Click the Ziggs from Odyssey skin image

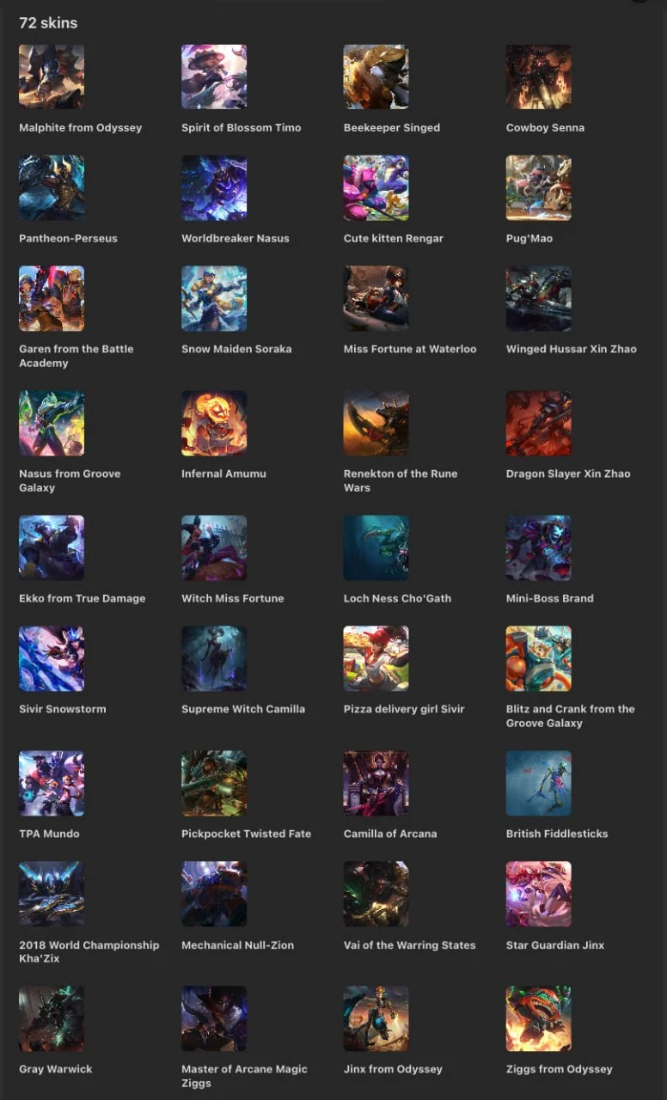pyautogui.click(x=538, y=1019)
